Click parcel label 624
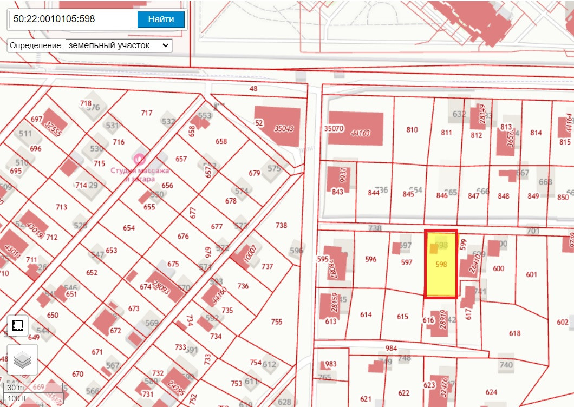Screen dimensions: 574x407 pos(491,392)
